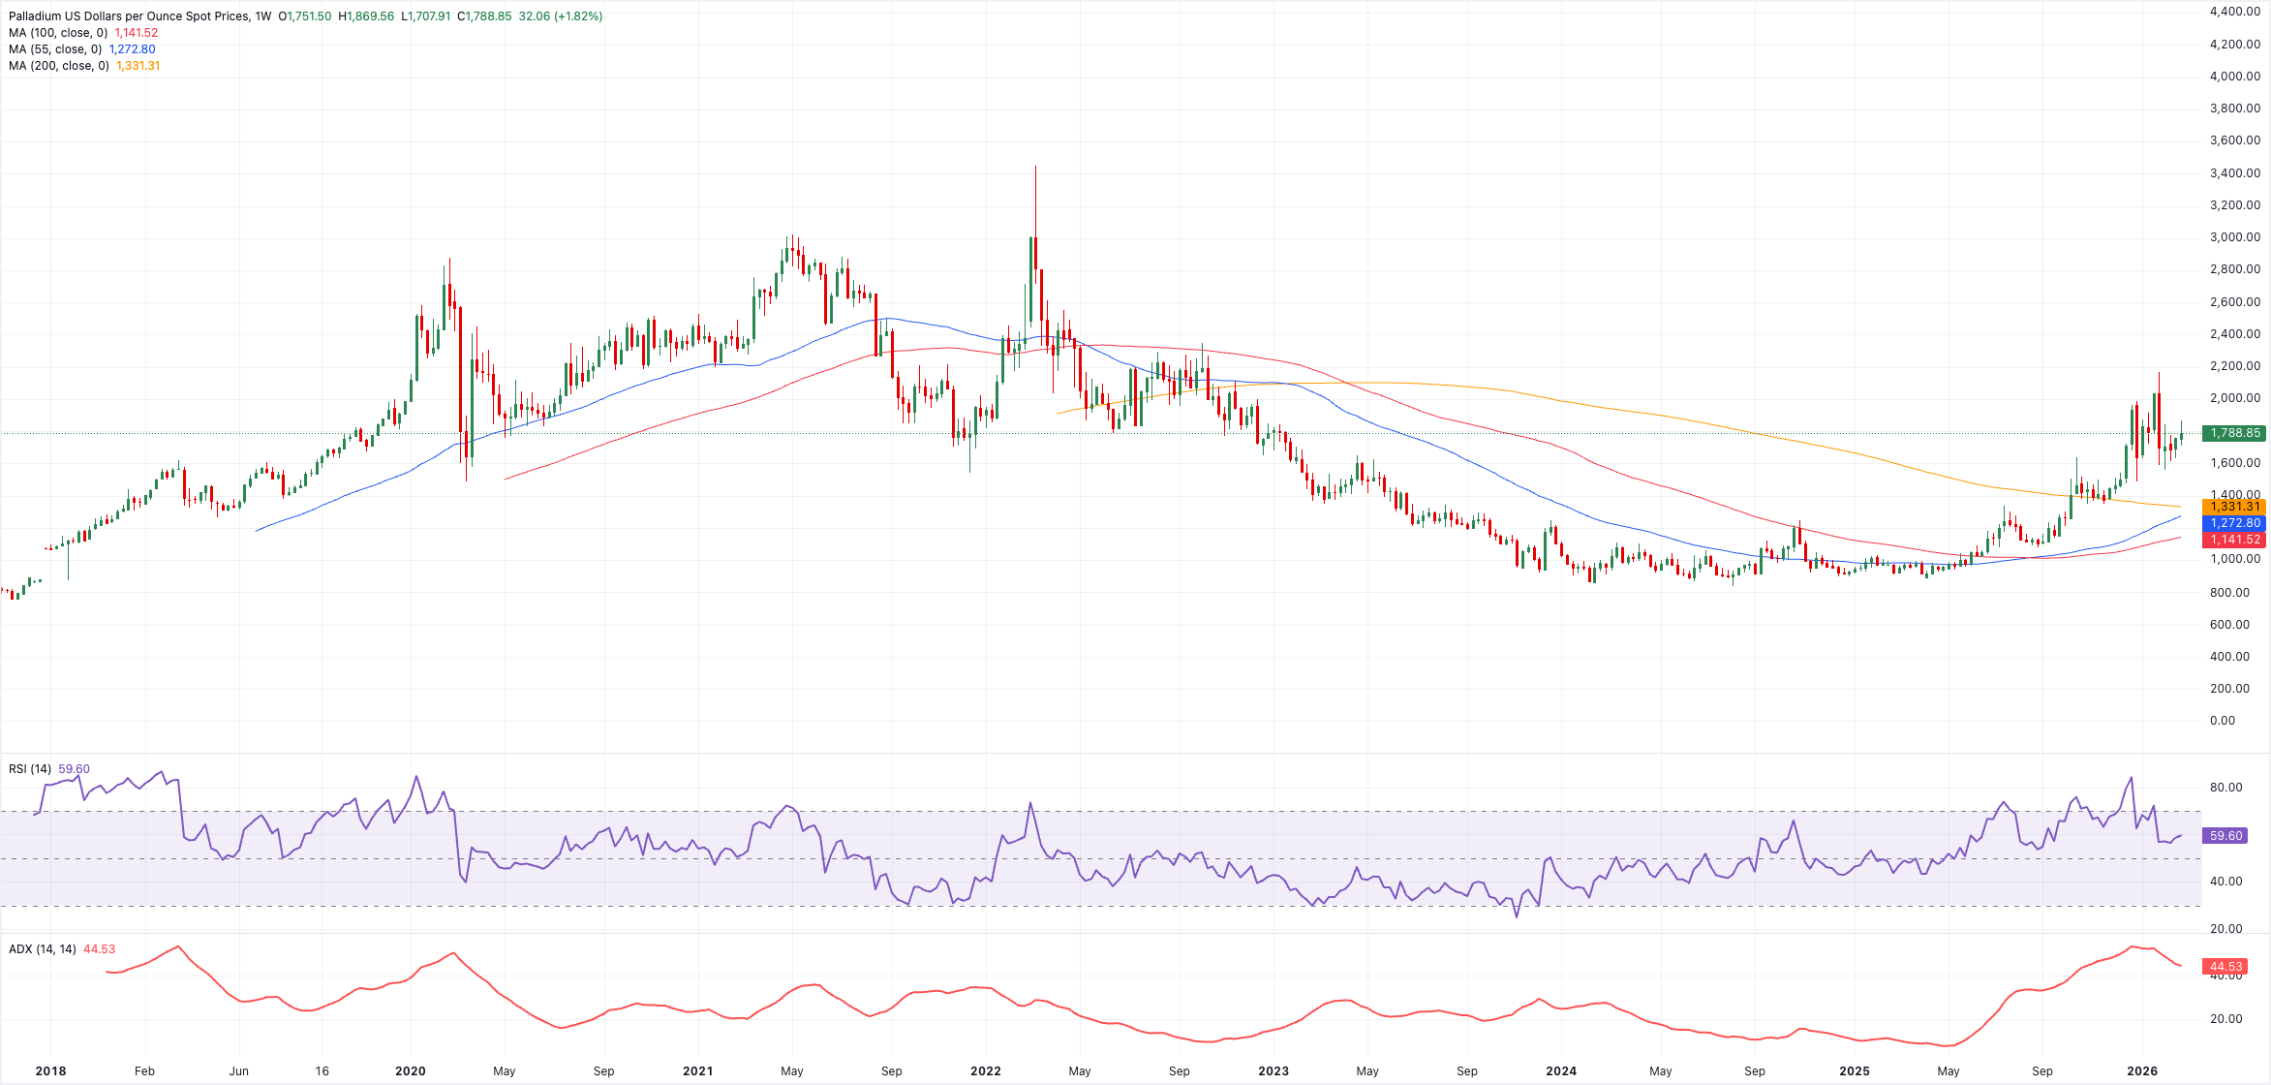Viewport: 2271px width, 1085px height.
Task: Click the 2026 label on time axis
Action: pyautogui.click(x=2141, y=1070)
